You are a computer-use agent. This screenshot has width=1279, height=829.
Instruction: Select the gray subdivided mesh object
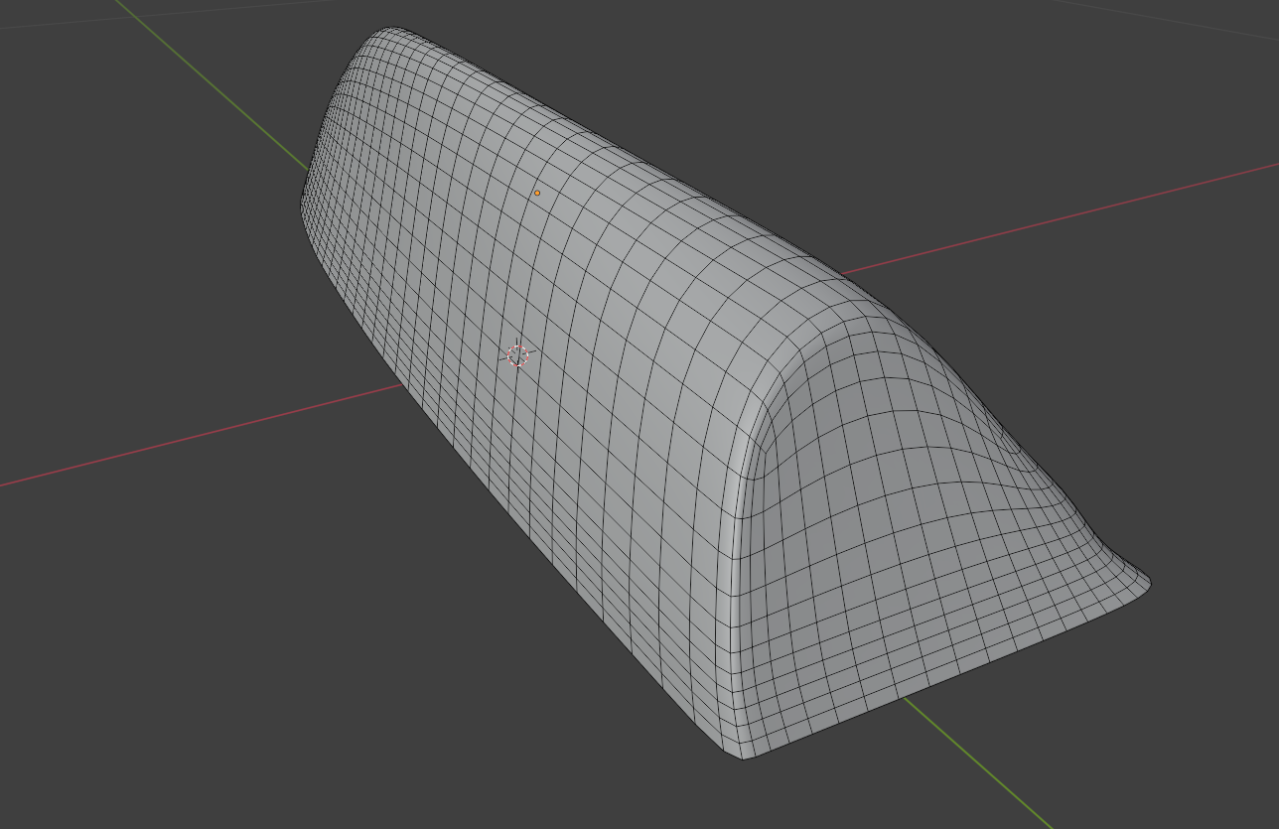[x=725, y=394]
